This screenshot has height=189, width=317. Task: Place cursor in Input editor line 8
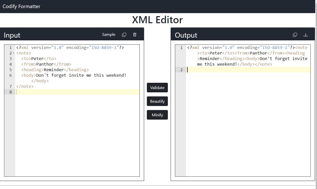77,92
